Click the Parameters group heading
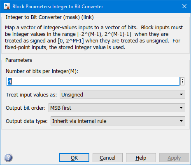Screen dimensions: 191x165 (x=19, y=60)
